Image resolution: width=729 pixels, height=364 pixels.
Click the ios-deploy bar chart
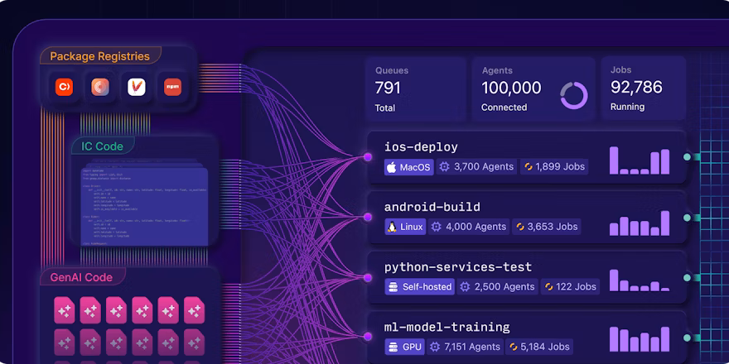pos(640,160)
